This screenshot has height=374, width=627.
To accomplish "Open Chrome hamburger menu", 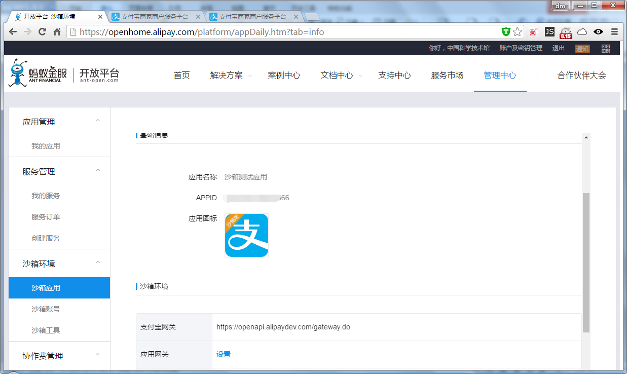I will coord(614,31).
